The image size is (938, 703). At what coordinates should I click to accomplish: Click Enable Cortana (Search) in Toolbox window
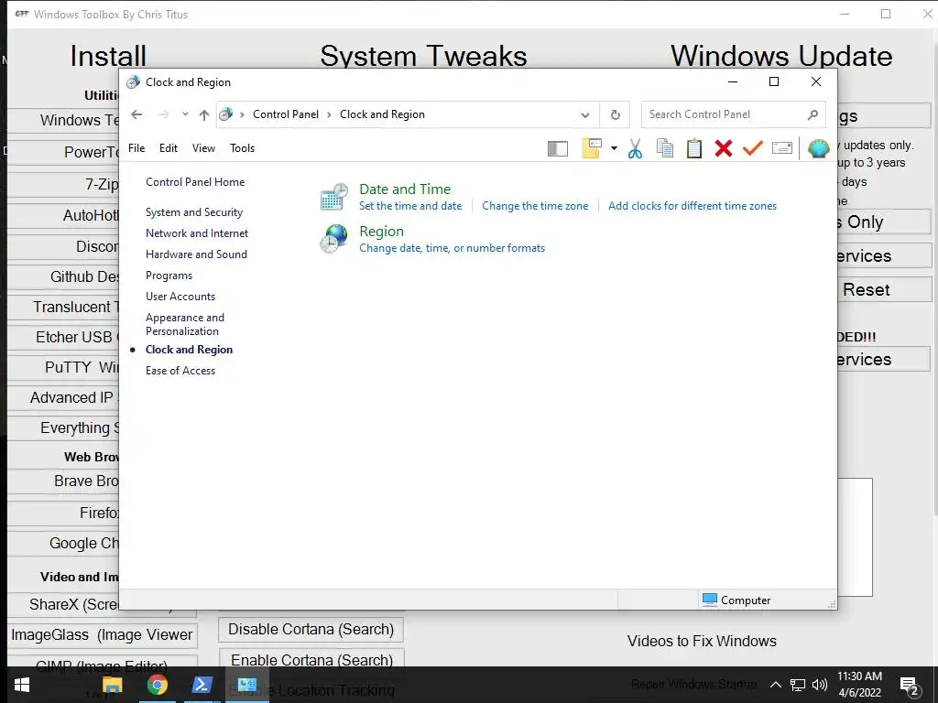311,659
